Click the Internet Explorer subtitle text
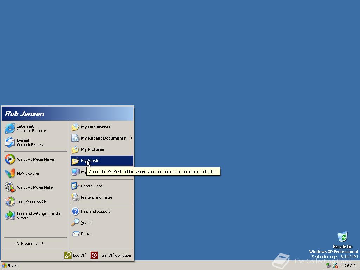 (x=31, y=131)
